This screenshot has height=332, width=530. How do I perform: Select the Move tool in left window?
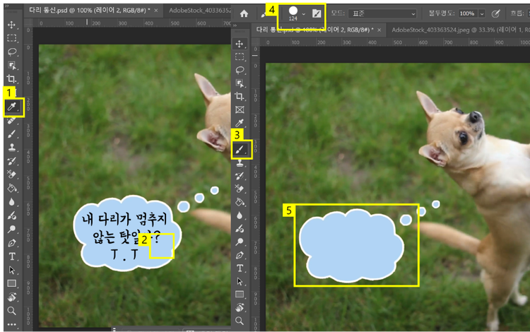pos(11,25)
